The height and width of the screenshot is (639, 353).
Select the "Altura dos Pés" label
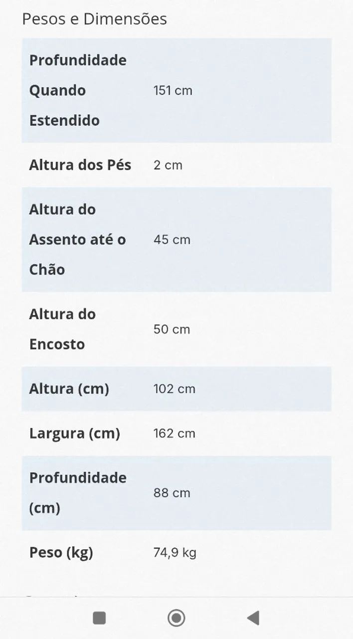(x=80, y=165)
